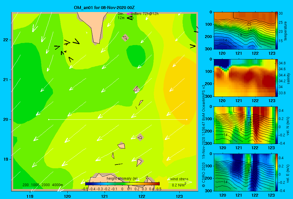The image size is (293, 199).
Task: Click the '26' isotherm label in the temperature plot
Action: [x=249, y=24]
